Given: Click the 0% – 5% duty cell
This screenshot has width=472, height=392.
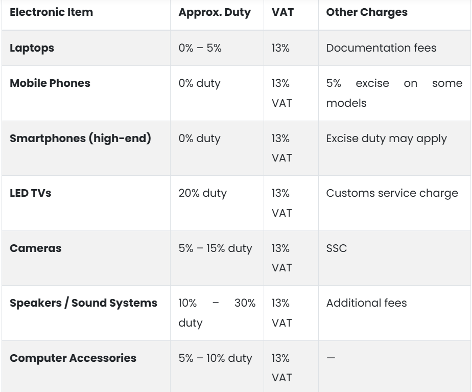Looking at the screenshot, I should point(200,48).
